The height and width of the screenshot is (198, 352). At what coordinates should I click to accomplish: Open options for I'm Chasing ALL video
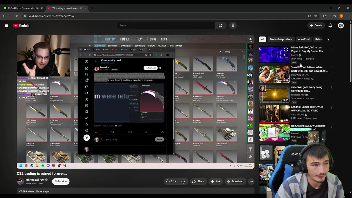pos(331,127)
